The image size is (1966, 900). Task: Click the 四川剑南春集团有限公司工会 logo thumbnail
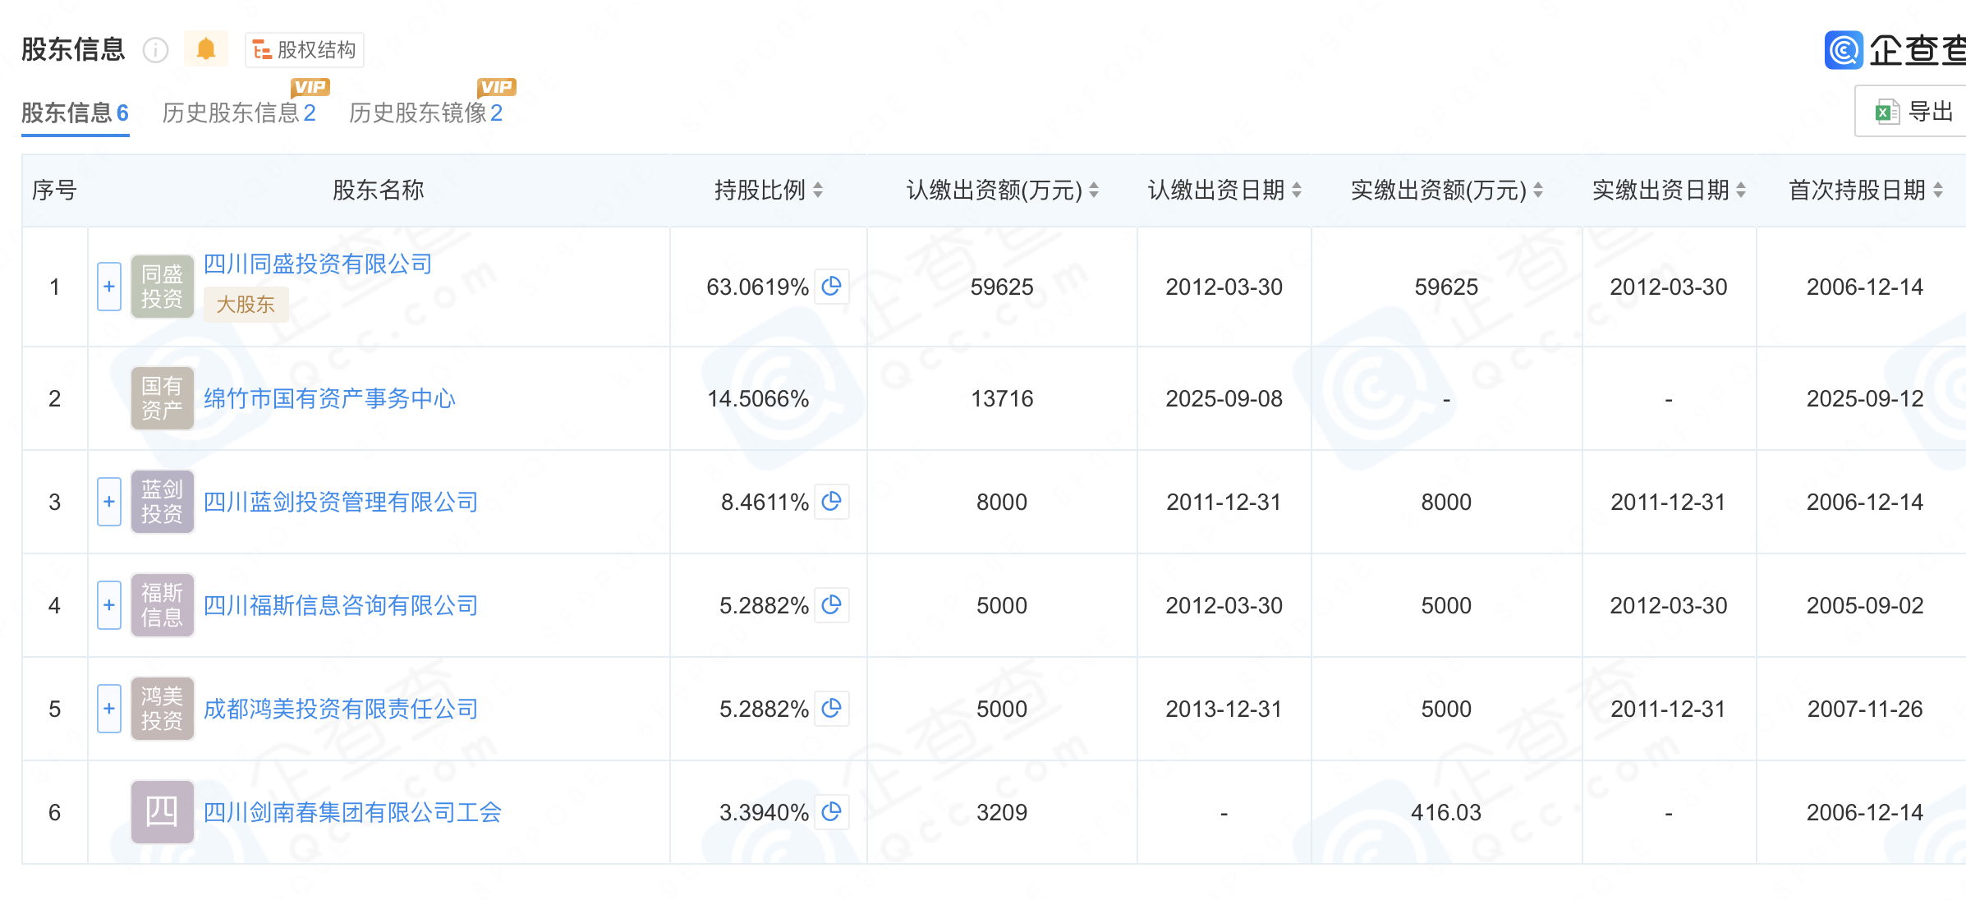[162, 812]
